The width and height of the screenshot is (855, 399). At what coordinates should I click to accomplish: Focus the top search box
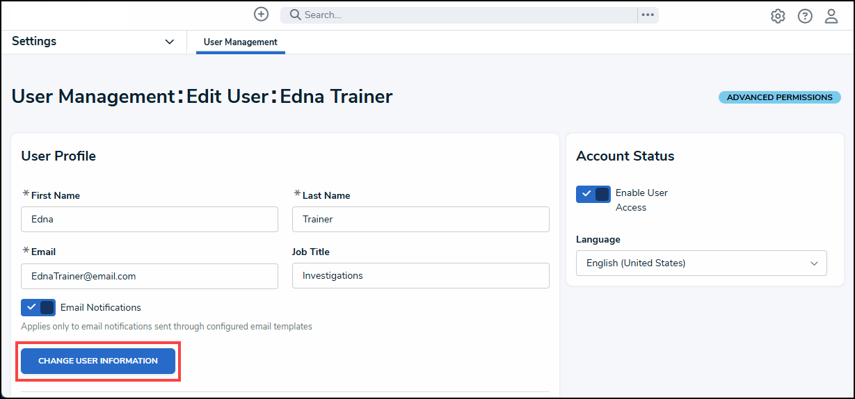459,15
